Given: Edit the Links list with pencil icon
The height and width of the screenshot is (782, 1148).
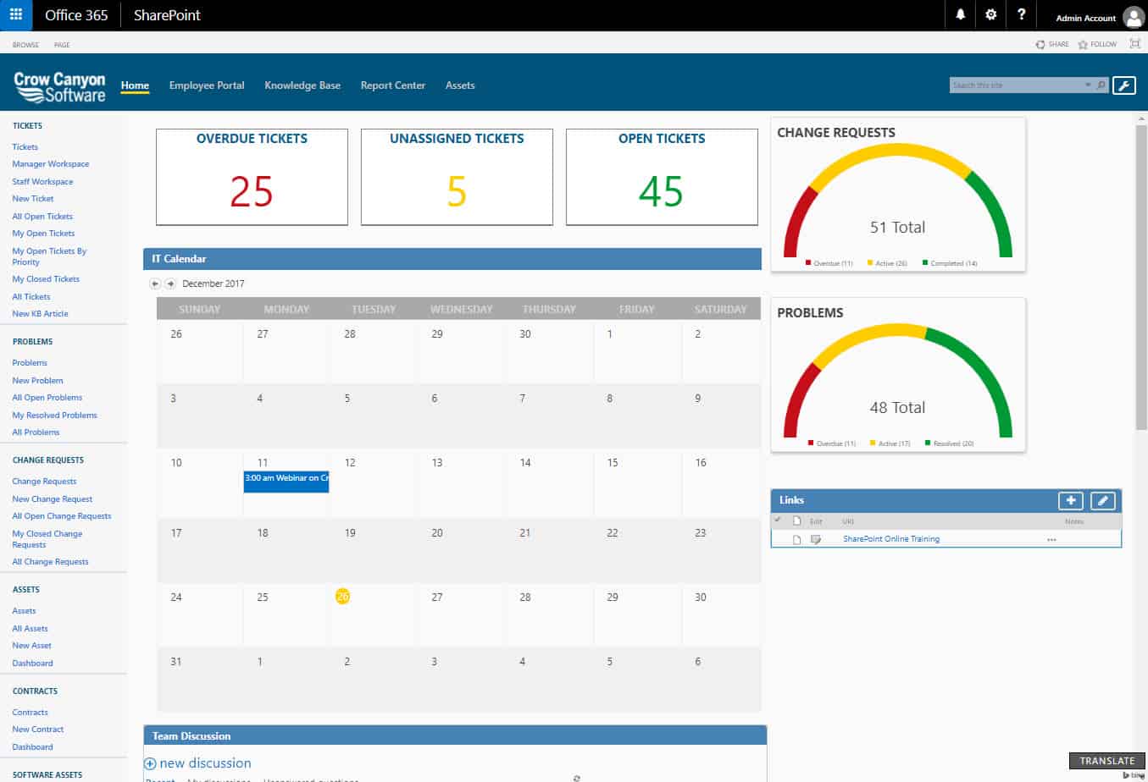Looking at the screenshot, I should click(x=1102, y=500).
